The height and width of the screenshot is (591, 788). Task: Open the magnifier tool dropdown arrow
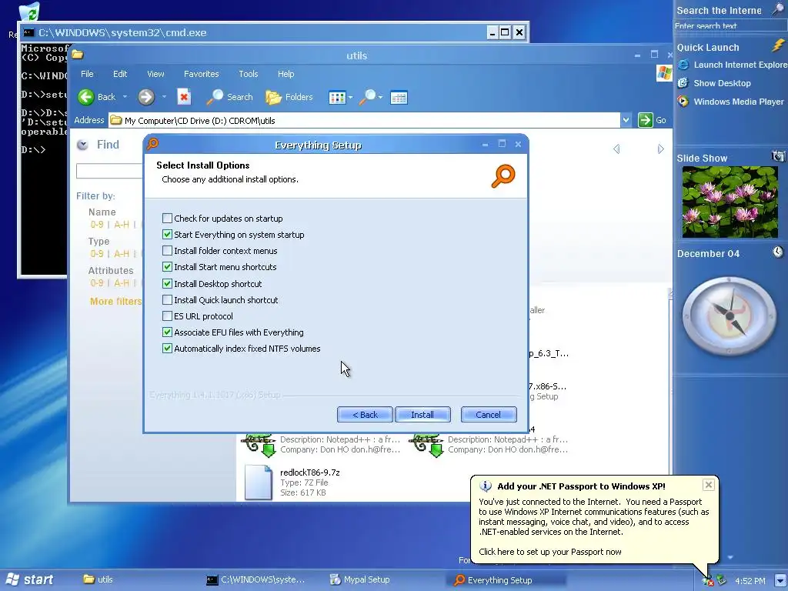380,98
